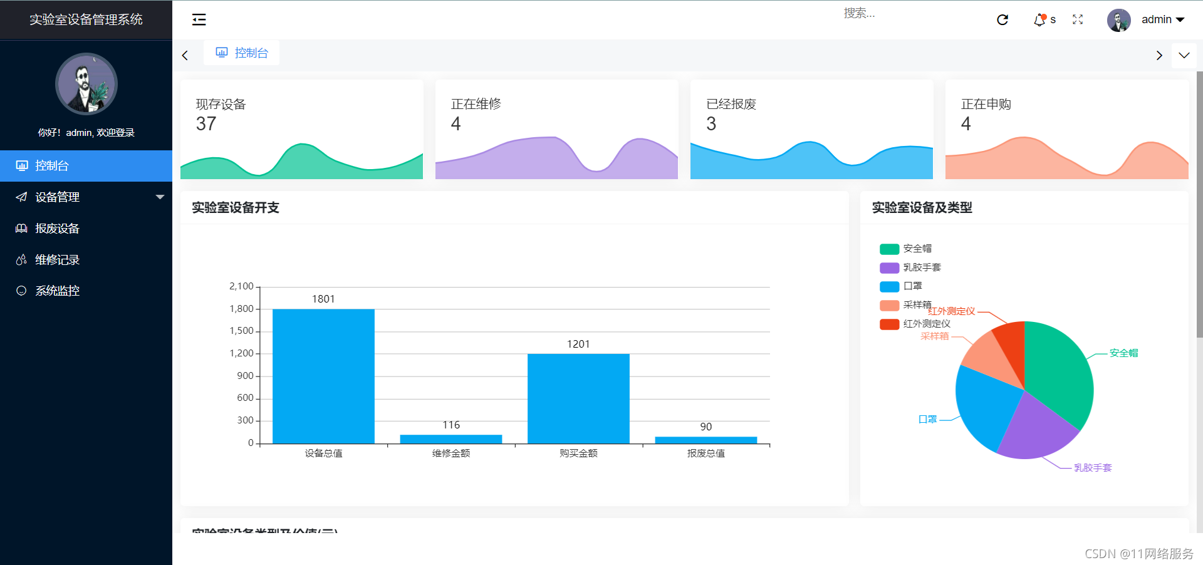Screen dimensions: 1203x565
Task: Click the admin avatar in the header
Action: (x=1118, y=20)
